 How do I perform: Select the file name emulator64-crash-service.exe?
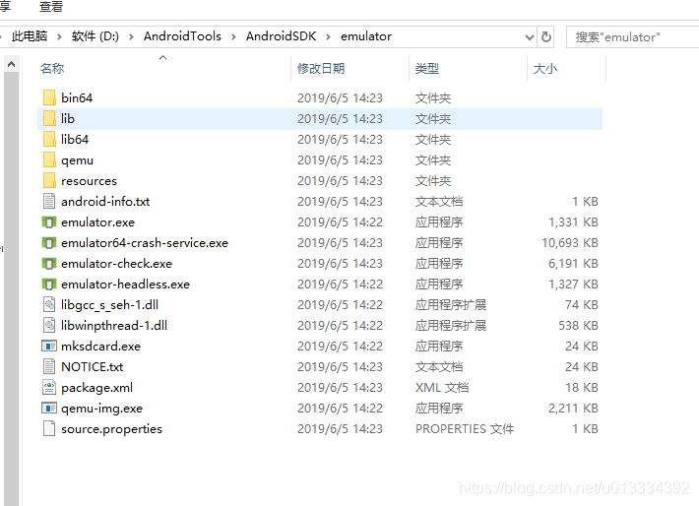[145, 242]
